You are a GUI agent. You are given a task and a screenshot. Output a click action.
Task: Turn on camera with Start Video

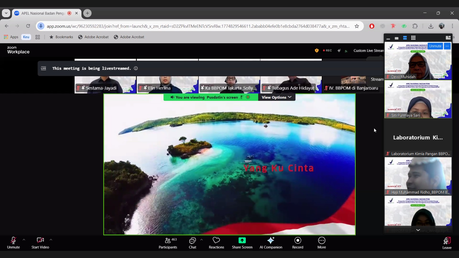(40, 243)
